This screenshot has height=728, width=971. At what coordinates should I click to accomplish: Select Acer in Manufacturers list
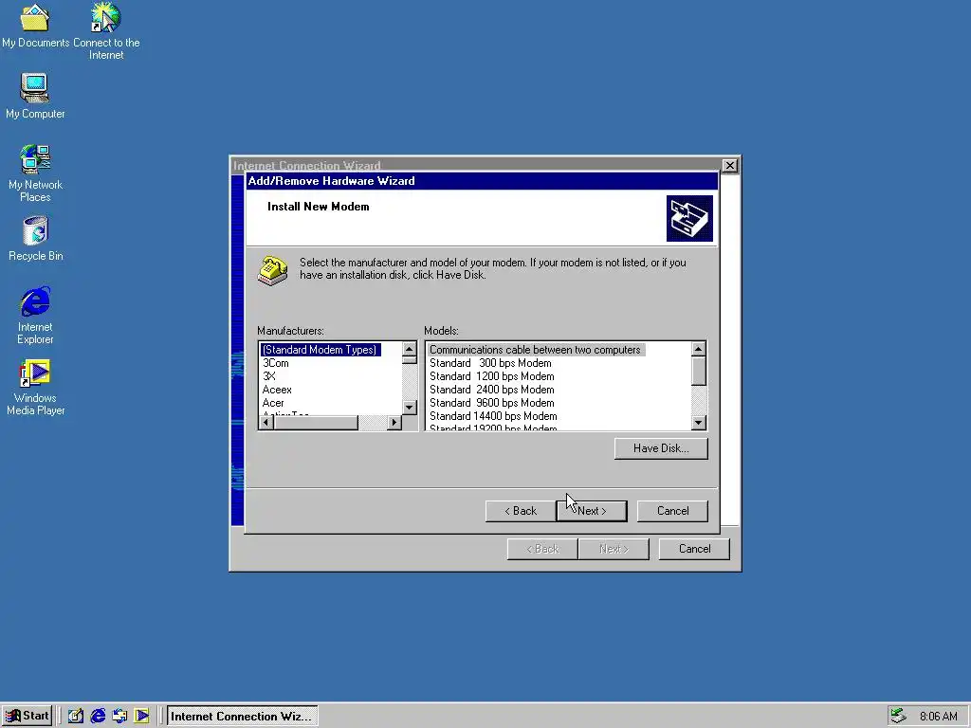(273, 403)
